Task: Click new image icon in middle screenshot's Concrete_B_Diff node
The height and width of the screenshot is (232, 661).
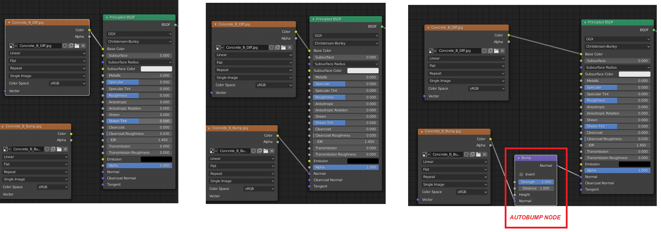Action: (277, 48)
